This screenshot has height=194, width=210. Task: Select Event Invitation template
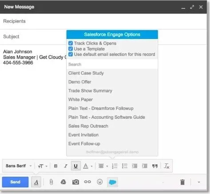(112, 135)
